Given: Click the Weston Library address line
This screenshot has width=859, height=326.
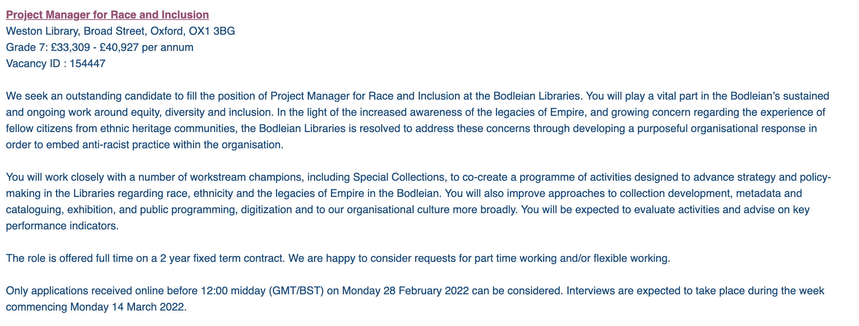Looking at the screenshot, I should 120,31.
